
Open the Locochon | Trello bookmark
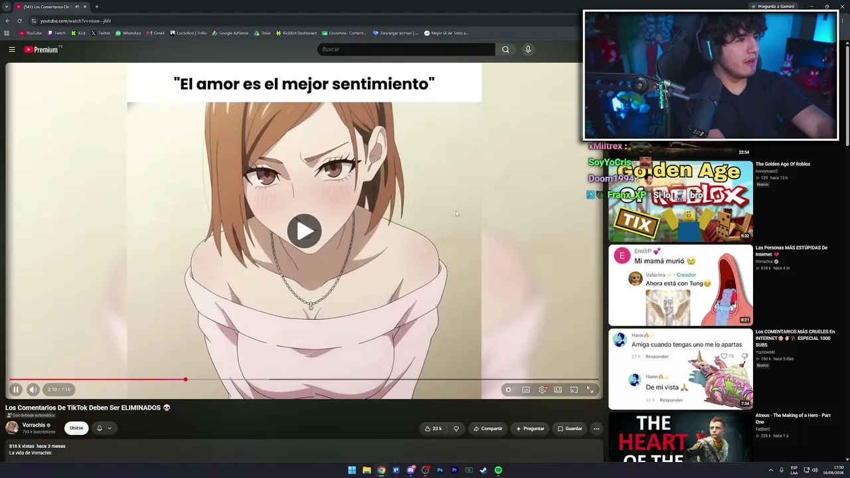pos(189,33)
